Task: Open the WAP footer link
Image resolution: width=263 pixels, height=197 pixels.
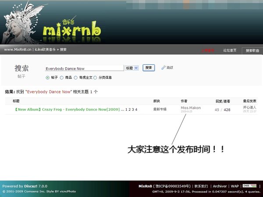Action: pos(235,186)
